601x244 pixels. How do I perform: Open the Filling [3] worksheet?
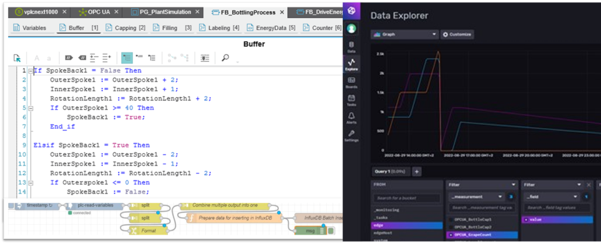click(172, 28)
